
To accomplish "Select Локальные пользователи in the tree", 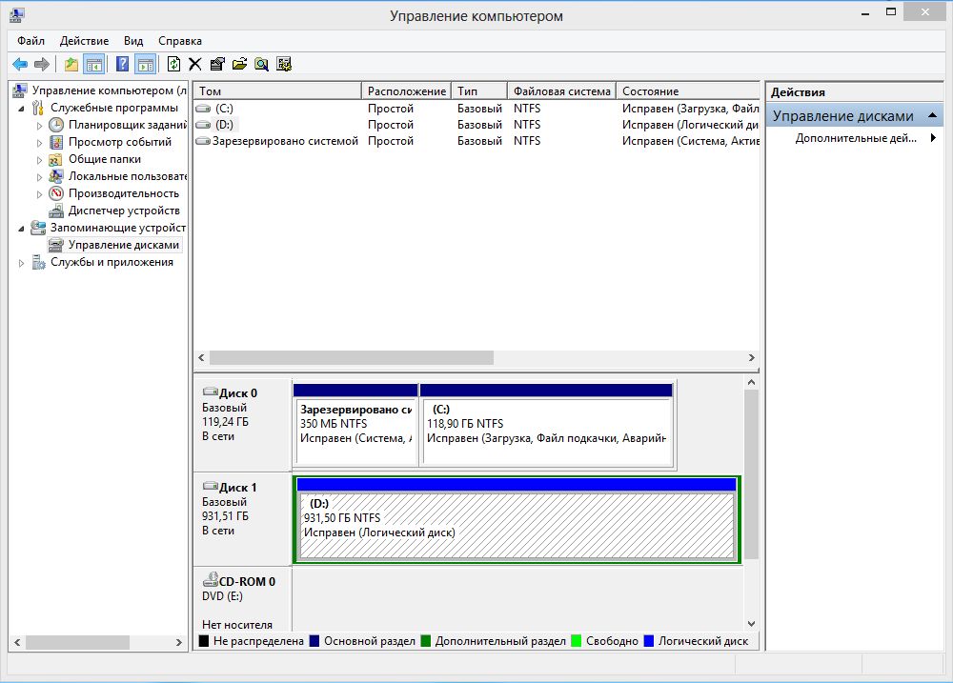I will click(x=127, y=176).
